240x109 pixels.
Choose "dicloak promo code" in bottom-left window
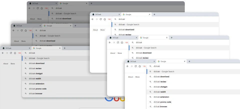[x=37, y=89]
